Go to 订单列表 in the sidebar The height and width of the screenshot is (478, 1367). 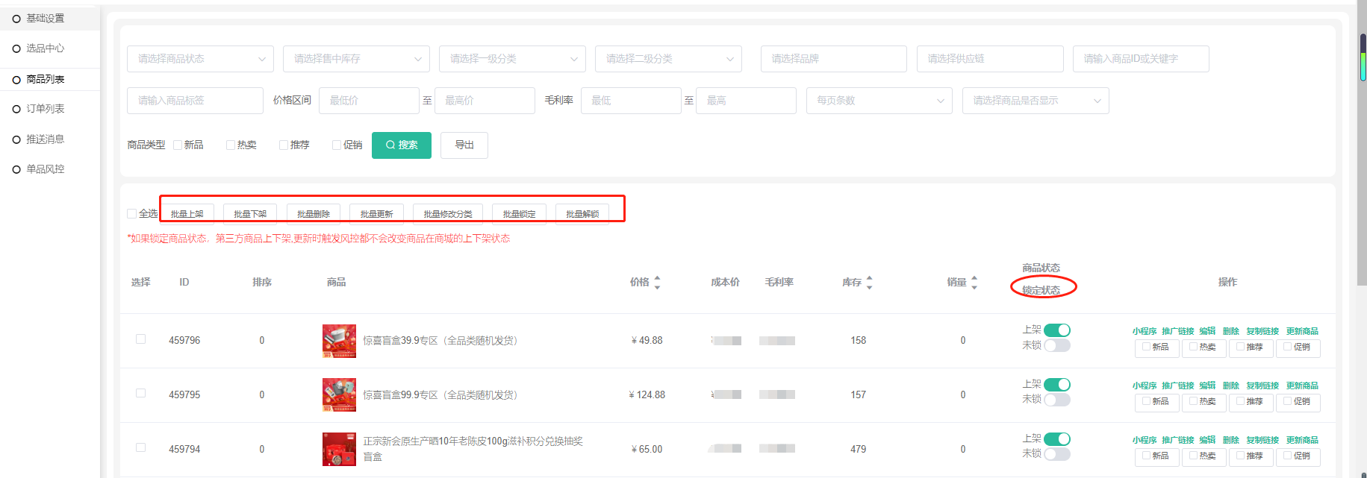(46, 109)
